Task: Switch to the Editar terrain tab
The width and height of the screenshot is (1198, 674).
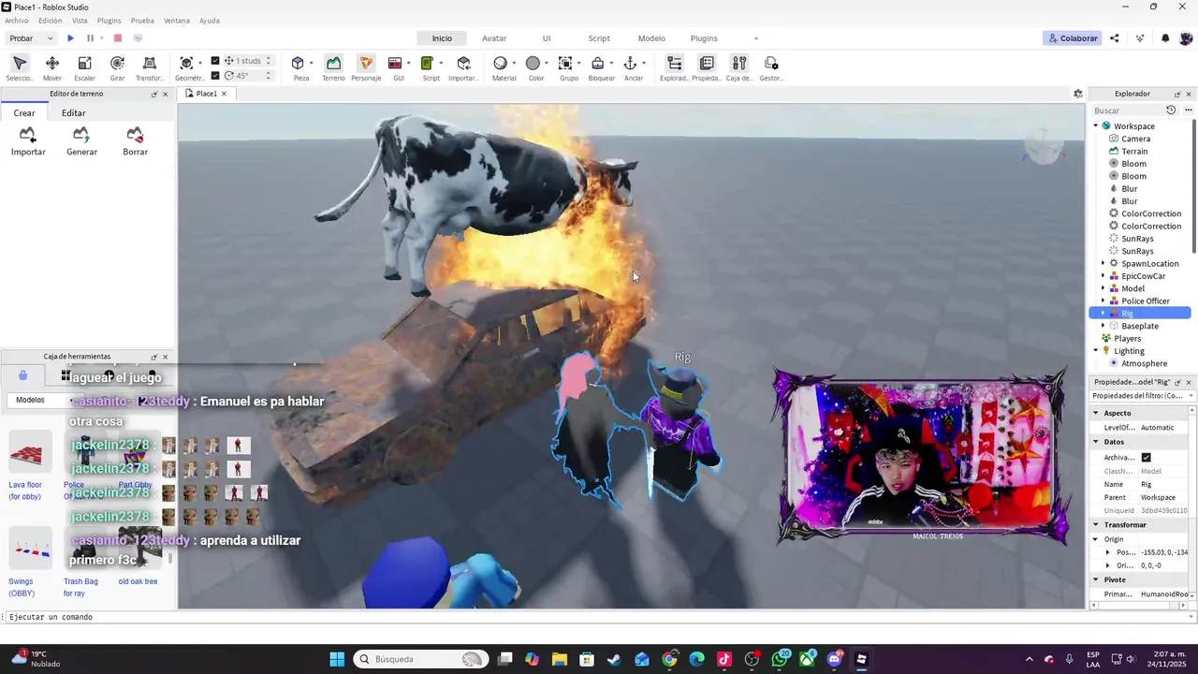Action: point(73,113)
